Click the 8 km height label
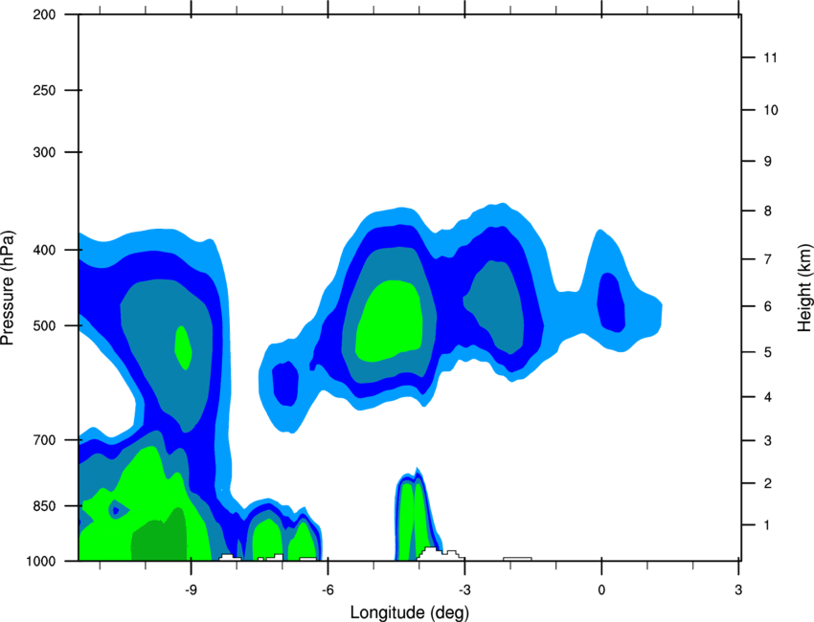This screenshot has height=622, width=814. (768, 211)
